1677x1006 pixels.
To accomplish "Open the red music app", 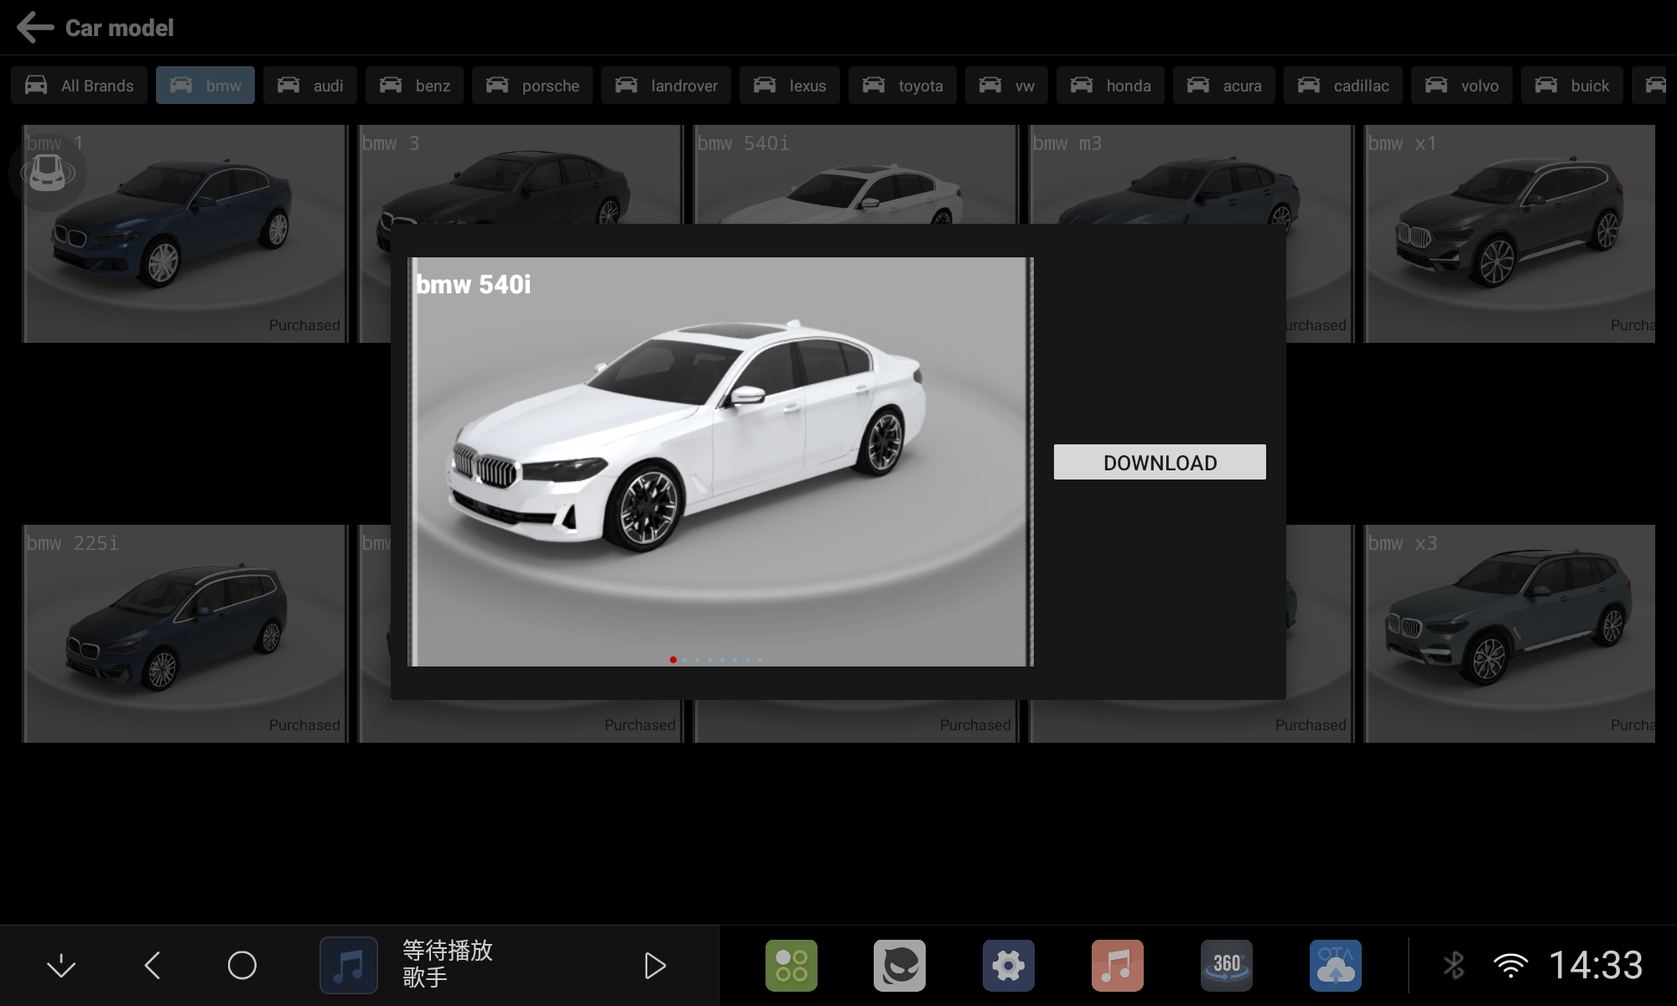I will [x=1118, y=966].
